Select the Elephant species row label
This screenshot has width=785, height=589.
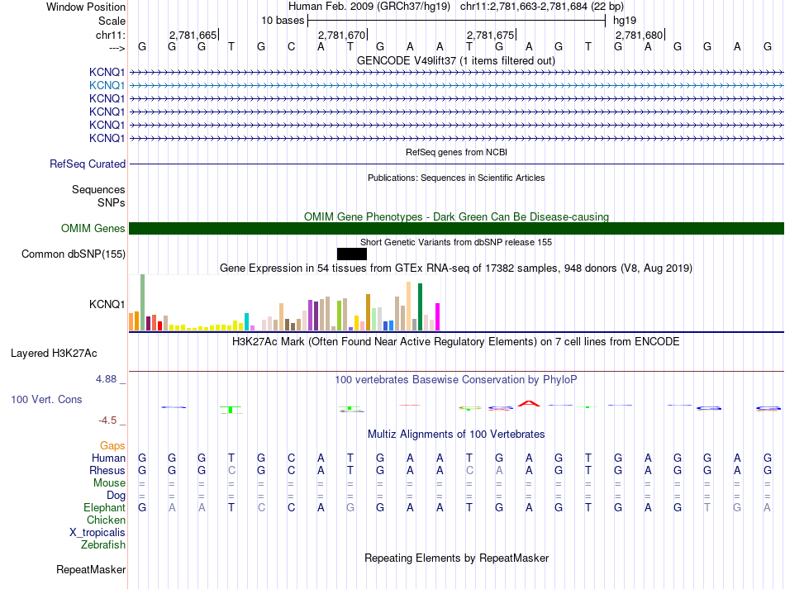[x=104, y=508]
